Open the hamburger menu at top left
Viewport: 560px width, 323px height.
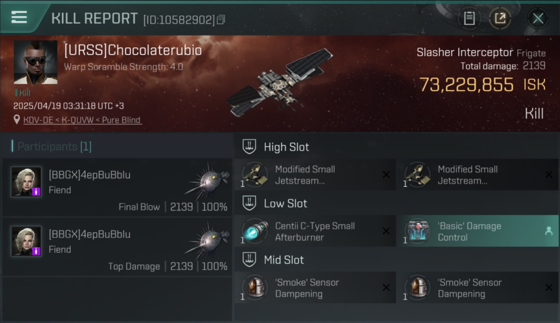click(x=19, y=17)
